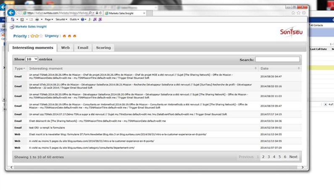
Task: Click the first OneNote toolbar icon
Action: click(95, 19)
